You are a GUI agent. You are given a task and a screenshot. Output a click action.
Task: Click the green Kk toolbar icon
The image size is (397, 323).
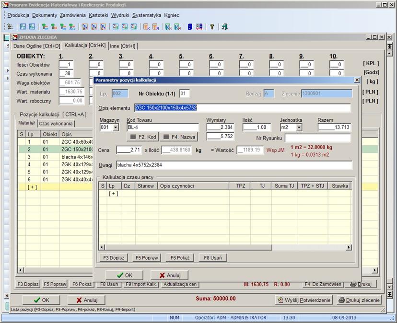pos(168,27)
